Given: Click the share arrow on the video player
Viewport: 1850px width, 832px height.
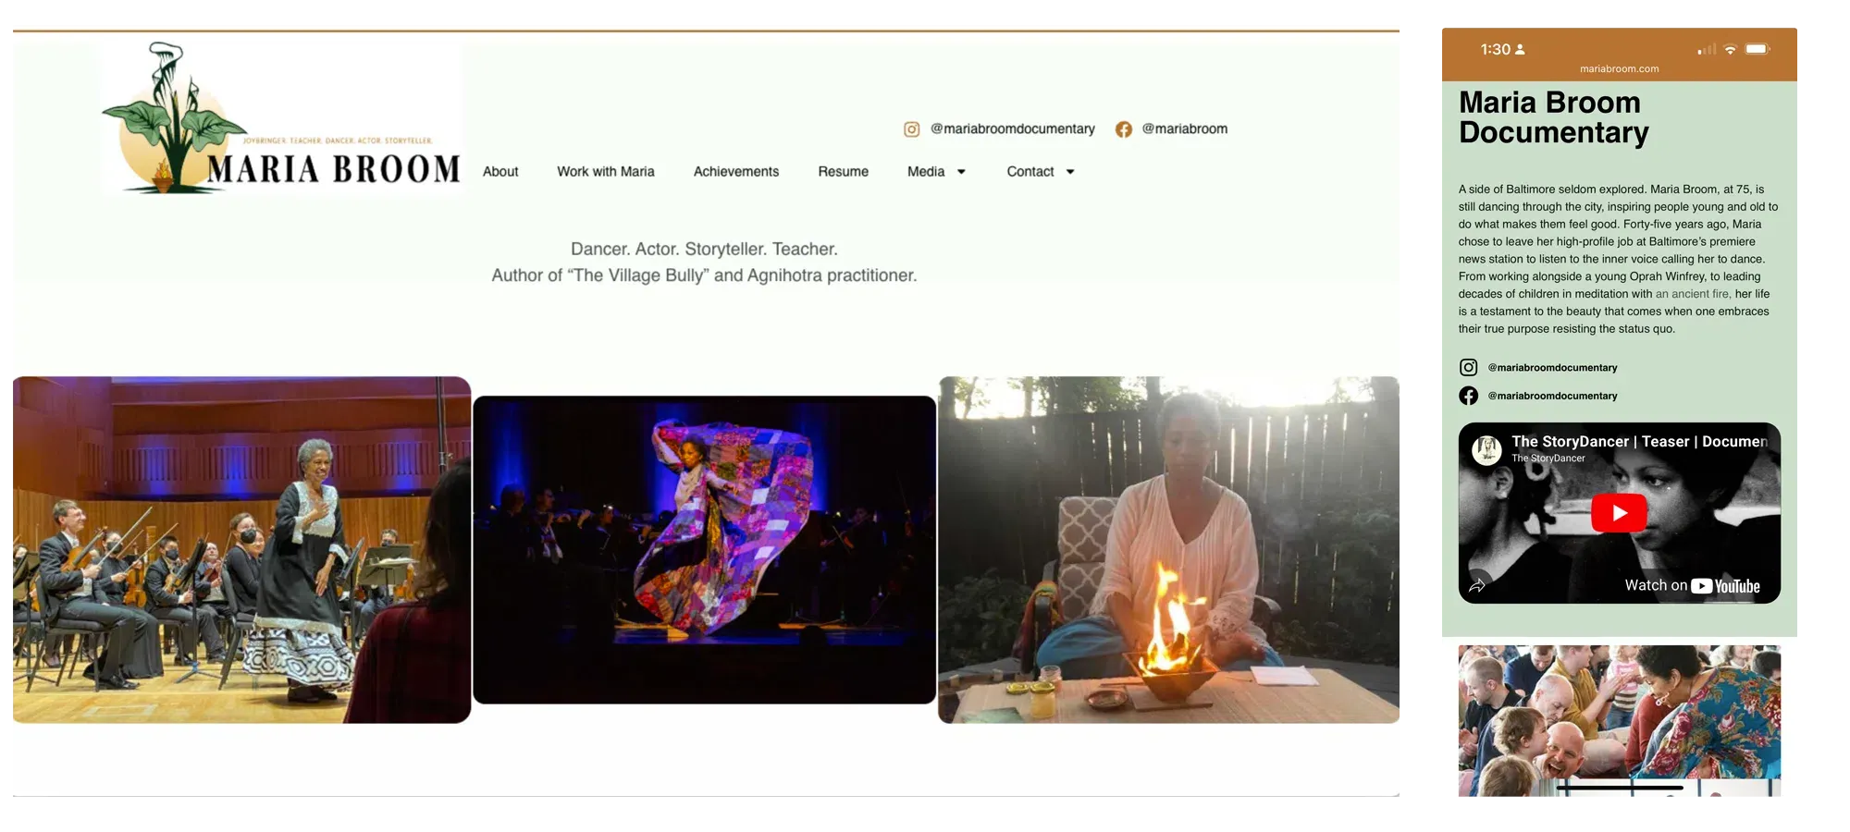Looking at the screenshot, I should pos(1479,584).
